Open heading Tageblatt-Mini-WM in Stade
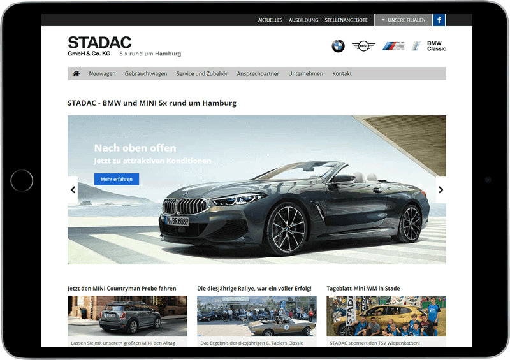 coord(363,289)
